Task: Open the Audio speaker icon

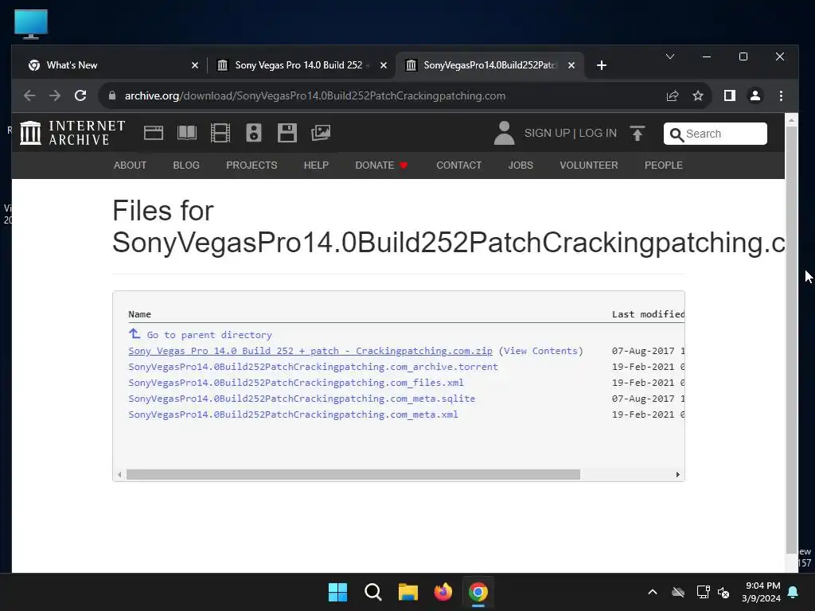Action: tap(254, 133)
